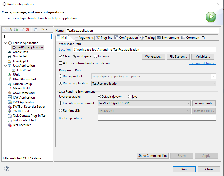
Task: Click the Export launch configuration icon
Action: click(x=16, y=30)
